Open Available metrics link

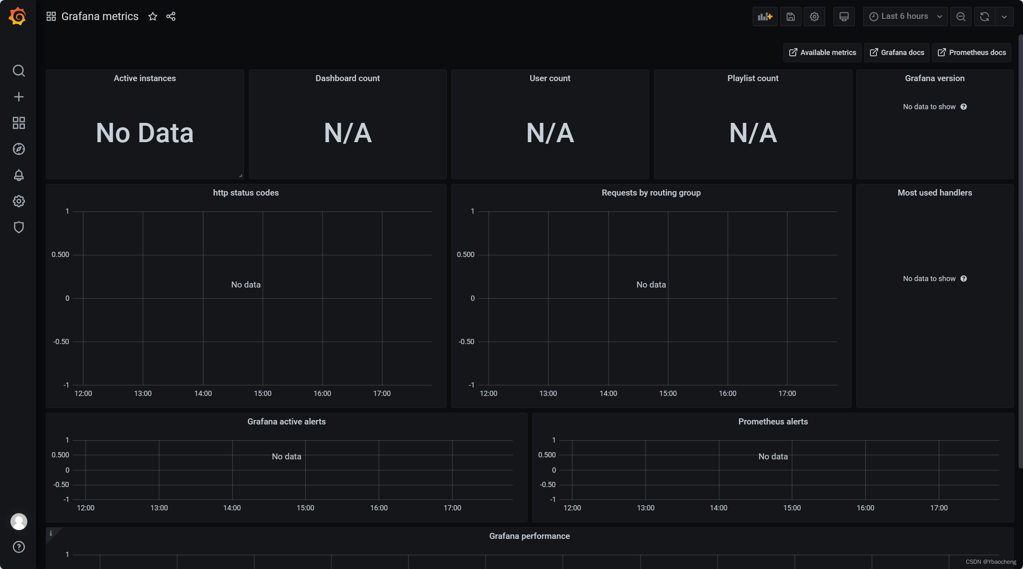pos(822,53)
